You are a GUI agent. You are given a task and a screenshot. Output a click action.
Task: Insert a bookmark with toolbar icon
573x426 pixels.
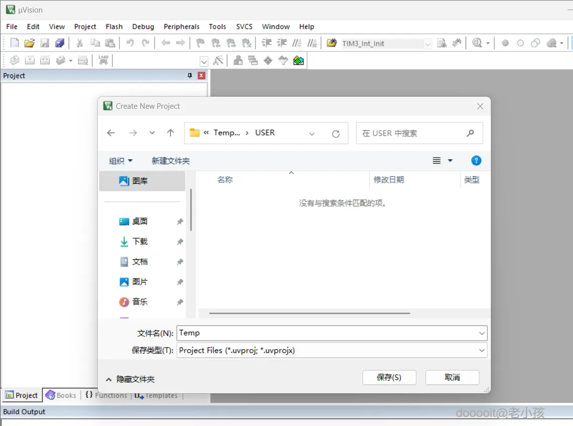pos(201,43)
